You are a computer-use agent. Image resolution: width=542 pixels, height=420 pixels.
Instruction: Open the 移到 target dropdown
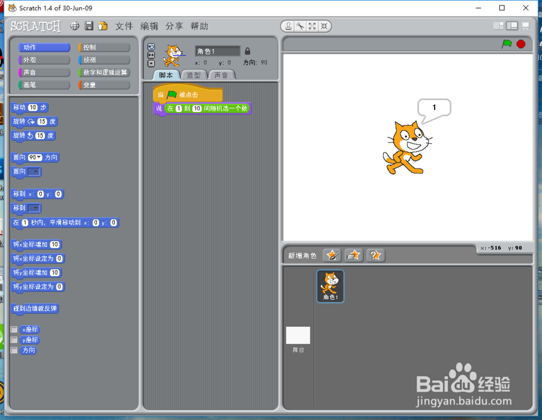coord(34,208)
